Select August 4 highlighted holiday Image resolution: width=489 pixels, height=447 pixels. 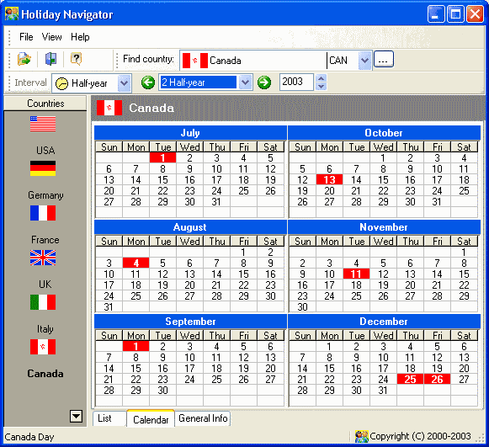[x=136, y=263]
